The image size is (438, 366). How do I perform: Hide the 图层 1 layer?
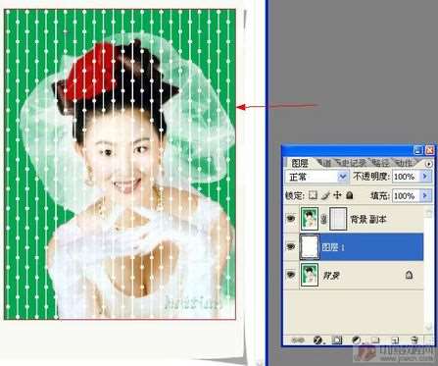(291, 247)
